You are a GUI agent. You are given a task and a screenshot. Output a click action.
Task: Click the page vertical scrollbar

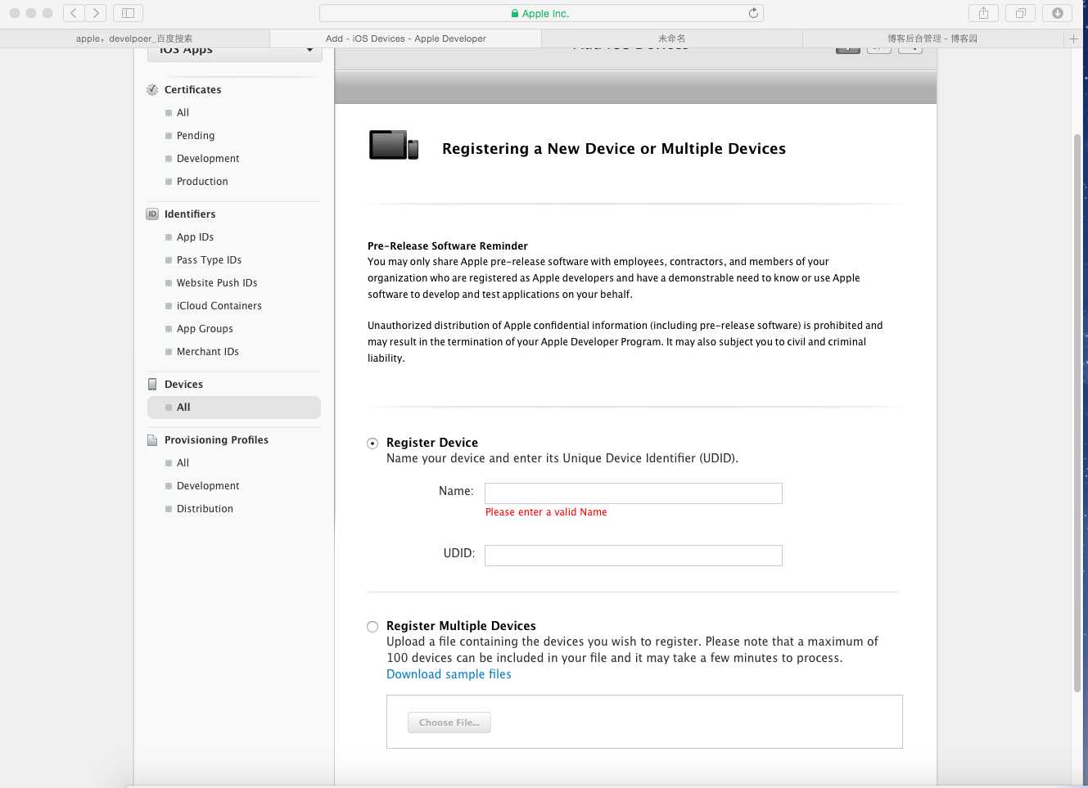click(1077, 413)
